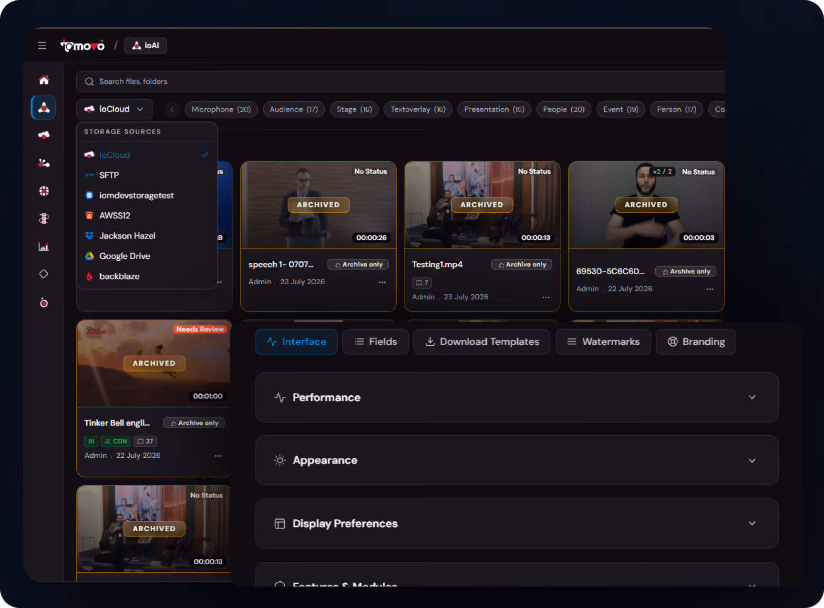Click Archive only on the 69530-5C6C6D card
This screenshot has height=608, width=824.
click(686, 271)
